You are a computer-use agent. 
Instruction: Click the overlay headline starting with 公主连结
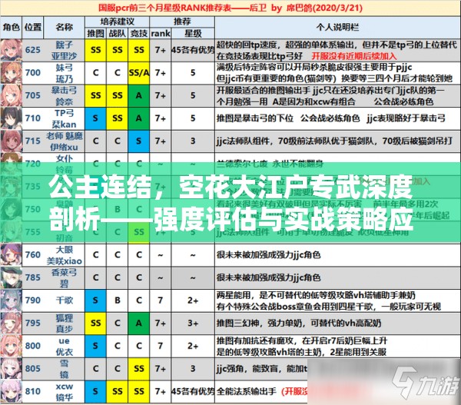click(x=230, y=203)
